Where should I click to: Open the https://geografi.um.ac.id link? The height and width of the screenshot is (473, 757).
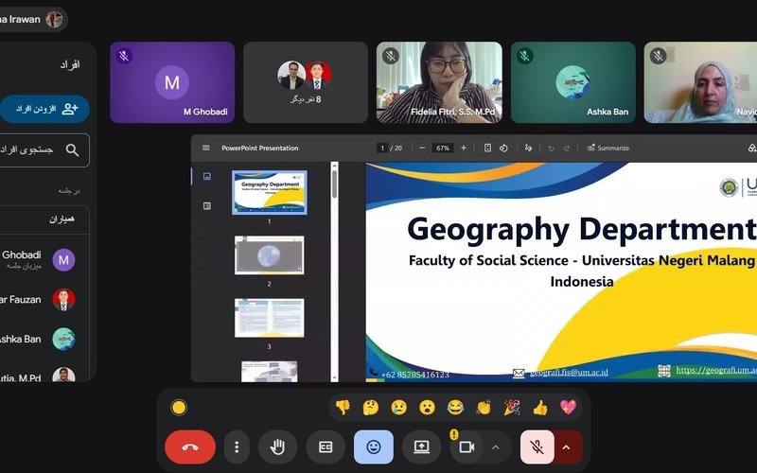pos(716,370)
